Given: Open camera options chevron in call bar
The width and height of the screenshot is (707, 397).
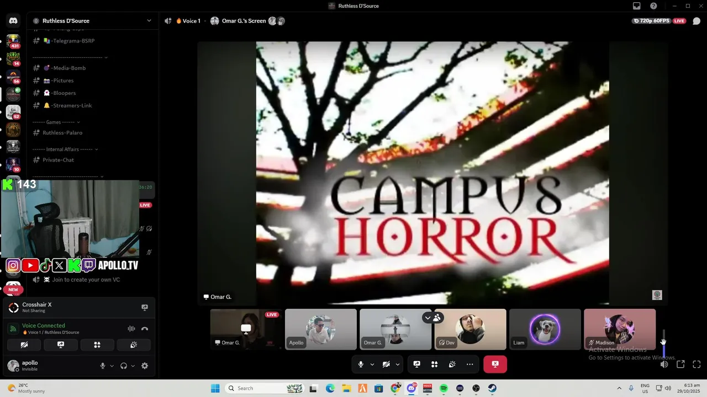Looking at the screenshot, I should (x=397, y=364).
